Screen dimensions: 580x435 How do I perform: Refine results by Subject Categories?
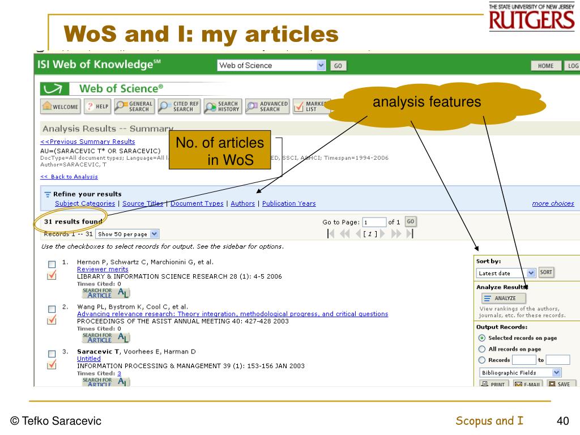[85, 203]
